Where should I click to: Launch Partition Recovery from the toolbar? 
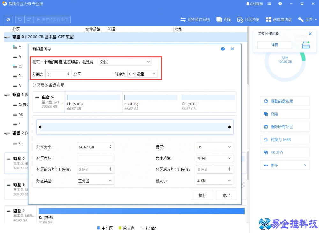click(249, 19)
